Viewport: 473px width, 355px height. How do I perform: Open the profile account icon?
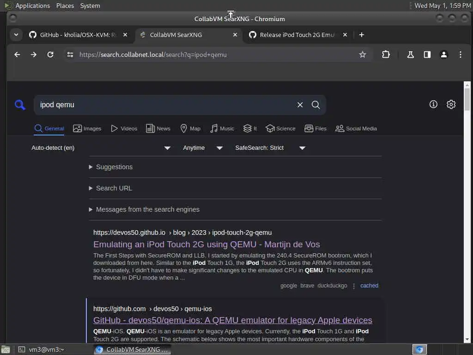(444, 55)
